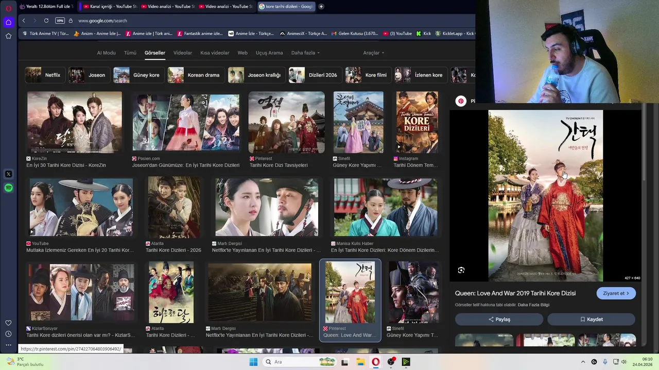
Task: Open Task View on the taskbar
Action: point(344,362)
